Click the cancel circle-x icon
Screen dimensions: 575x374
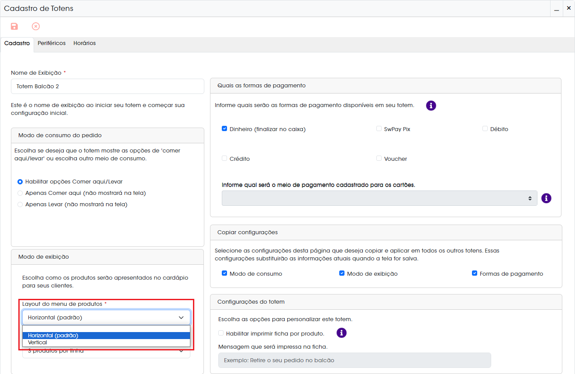tap(36, 27)
